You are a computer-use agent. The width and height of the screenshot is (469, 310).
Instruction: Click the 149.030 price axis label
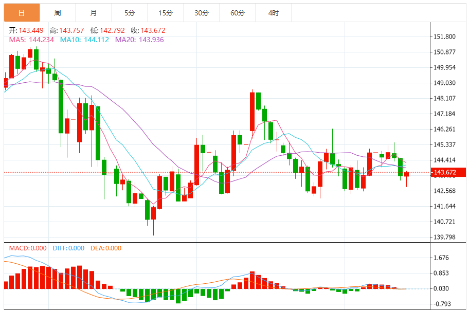444,83
